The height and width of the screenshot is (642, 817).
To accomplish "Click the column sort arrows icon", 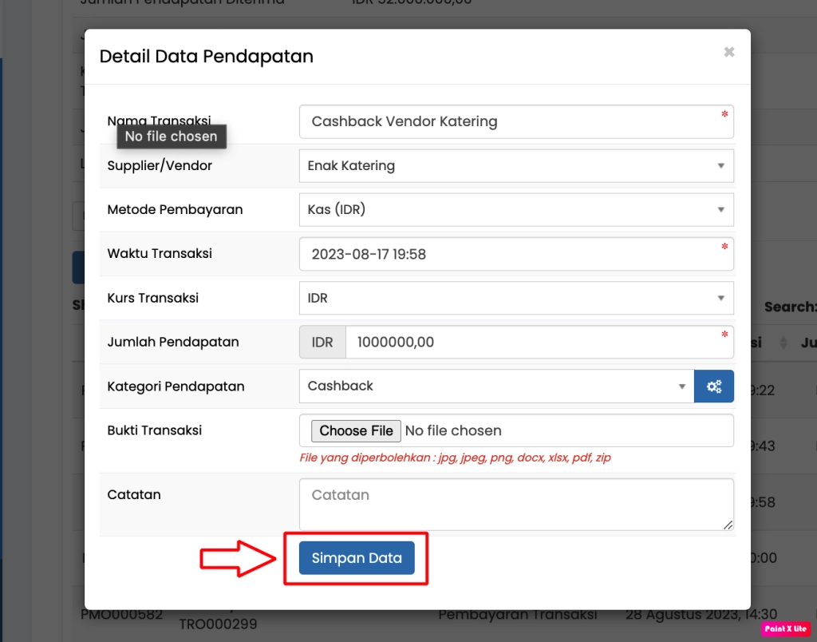I will [x=783, y=343].
